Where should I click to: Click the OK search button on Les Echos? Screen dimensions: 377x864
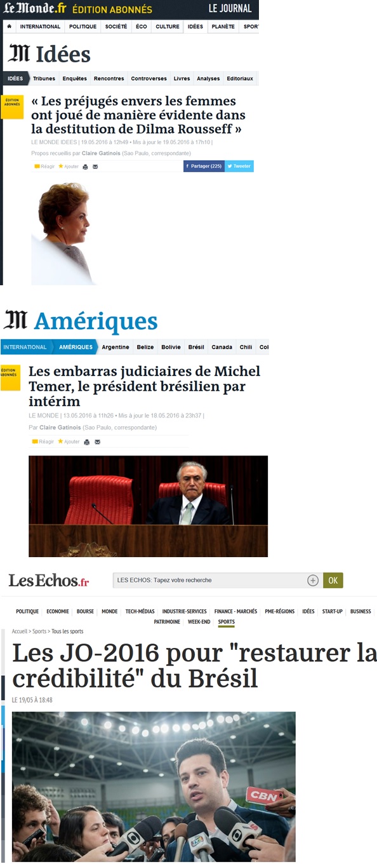(x=333, y=580)
